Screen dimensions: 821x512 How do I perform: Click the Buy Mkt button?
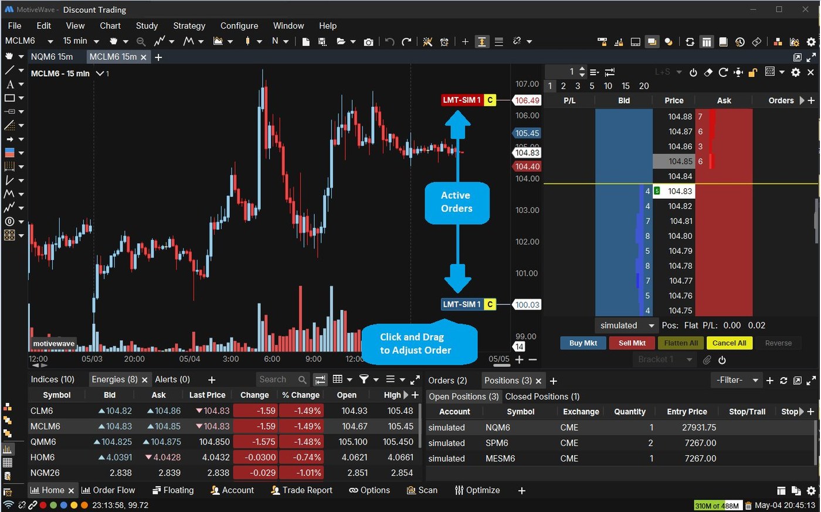[x=583, y=343]
